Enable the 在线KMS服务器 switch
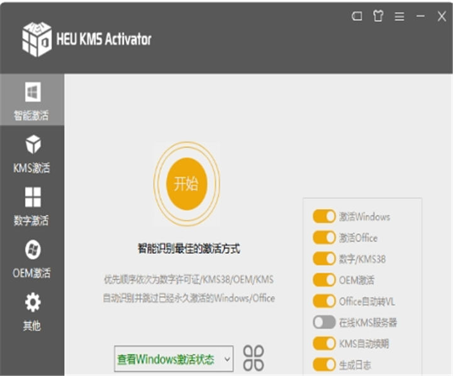453x376 pixels. point(324,322)
